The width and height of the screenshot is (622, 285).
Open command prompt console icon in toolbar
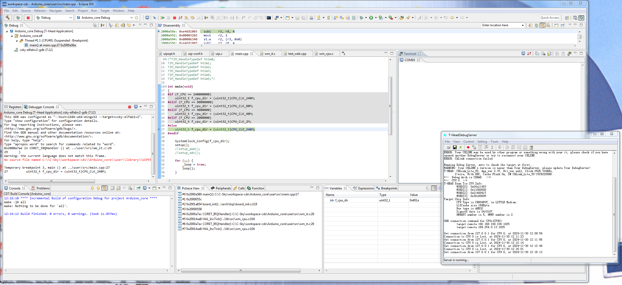[269, 18]
